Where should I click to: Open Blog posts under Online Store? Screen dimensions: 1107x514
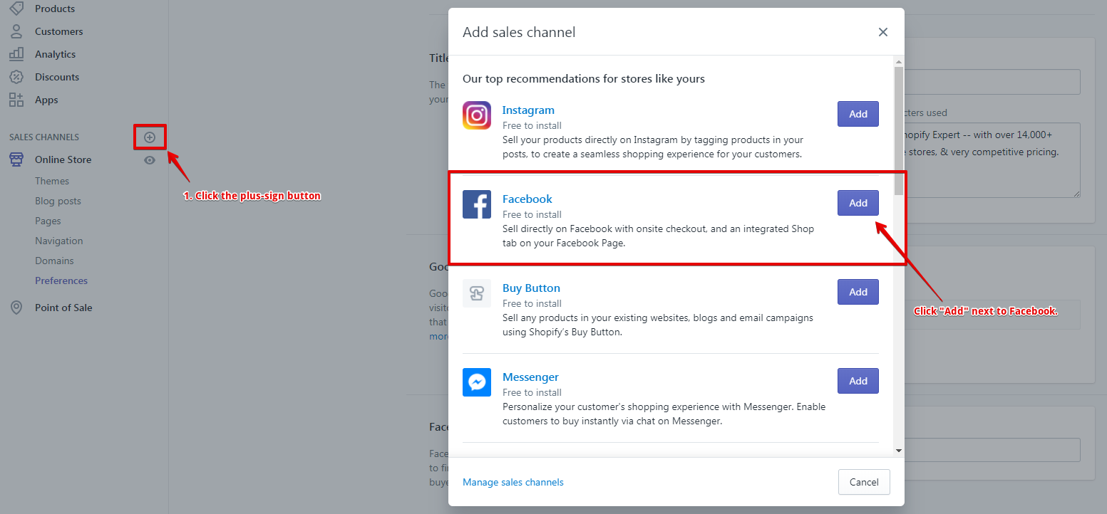[x=58, y=201]
